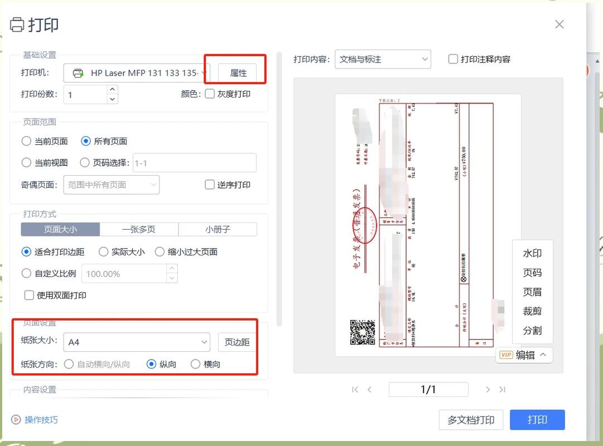
Task: Click the 打印 print button
Action: click(x=537, y=420)
